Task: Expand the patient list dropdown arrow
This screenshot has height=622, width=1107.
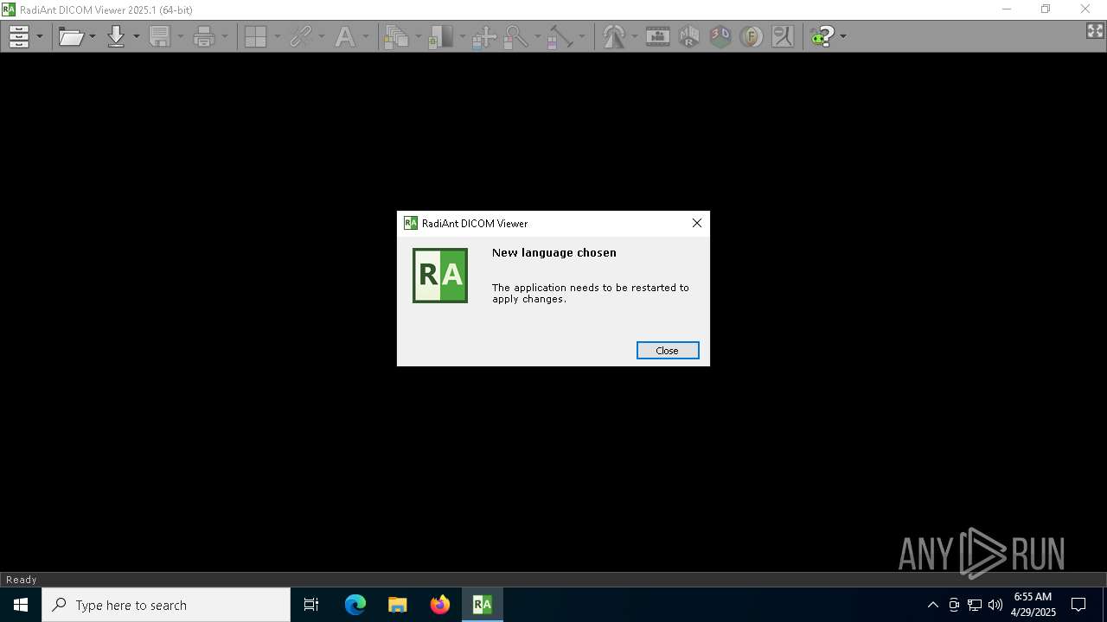Action: tap(40, 36)
